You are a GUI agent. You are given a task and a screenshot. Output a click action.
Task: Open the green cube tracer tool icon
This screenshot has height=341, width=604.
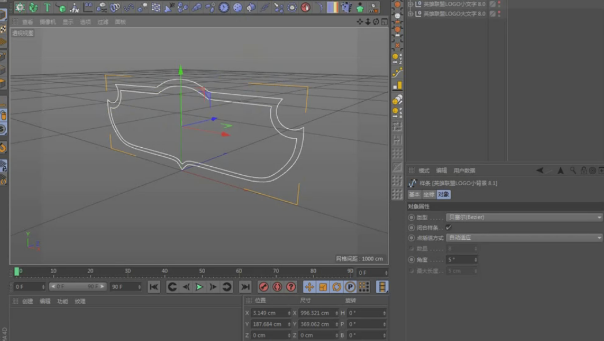pyautogui.click(x=61, y=7)
